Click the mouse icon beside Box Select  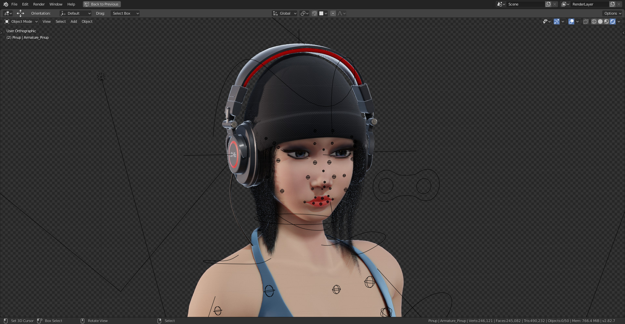(x=40, y=321)
